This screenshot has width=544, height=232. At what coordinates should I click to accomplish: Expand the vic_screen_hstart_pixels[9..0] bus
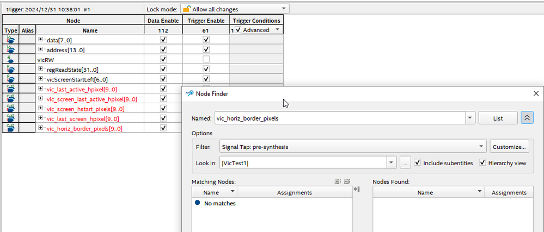(x=41, y=108)
